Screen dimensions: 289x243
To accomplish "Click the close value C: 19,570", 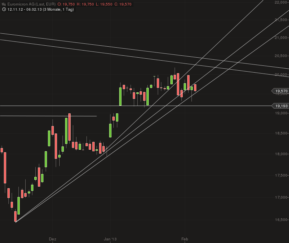I will (123, 4).
